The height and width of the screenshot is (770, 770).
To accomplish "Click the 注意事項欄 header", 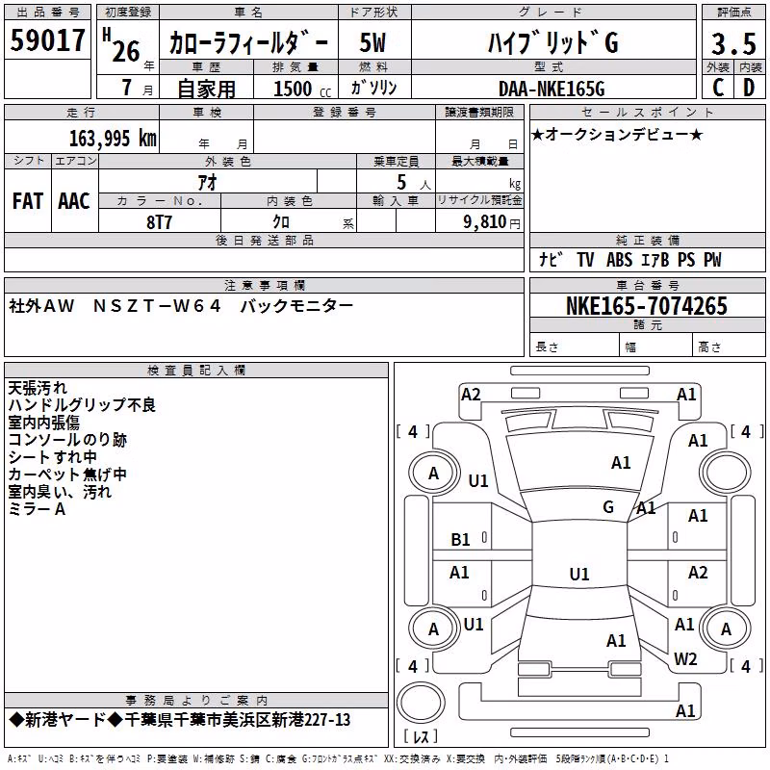I will point(264,285).
